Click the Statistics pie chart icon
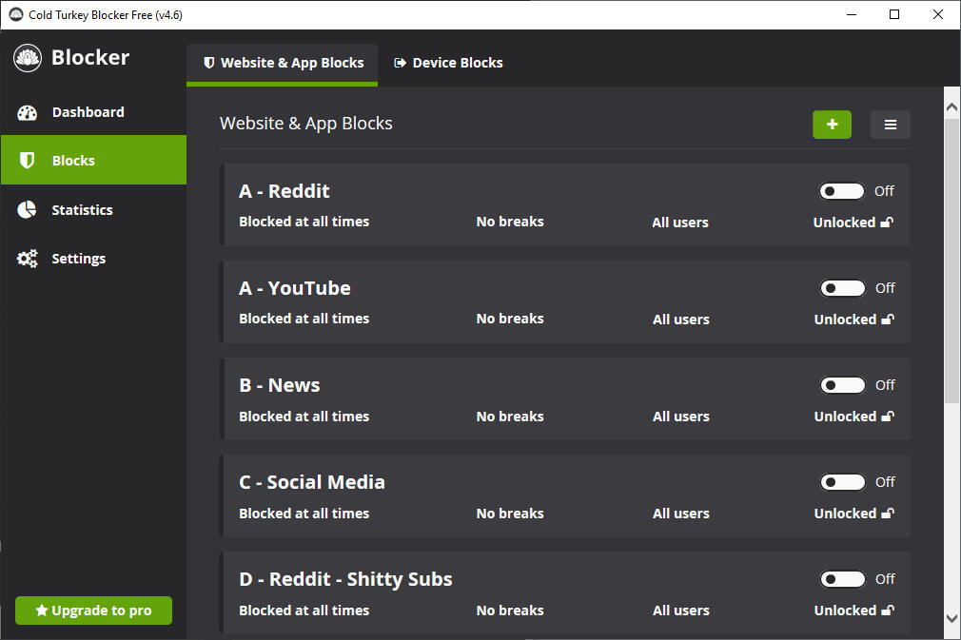 tap(27, 209)
